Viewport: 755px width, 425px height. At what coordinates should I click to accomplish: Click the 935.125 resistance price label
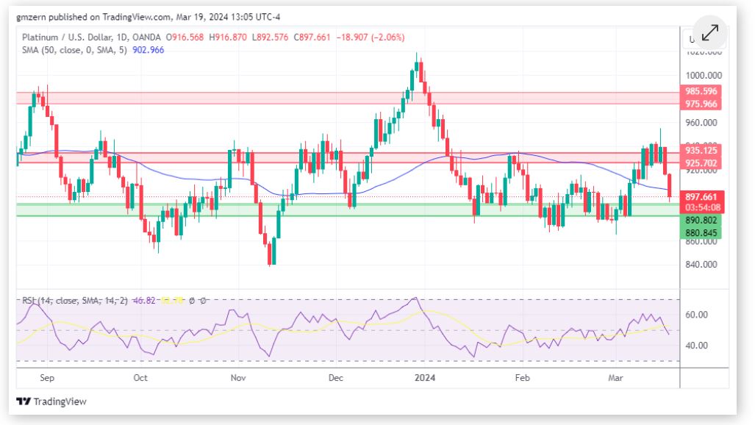tap(701, 150)
